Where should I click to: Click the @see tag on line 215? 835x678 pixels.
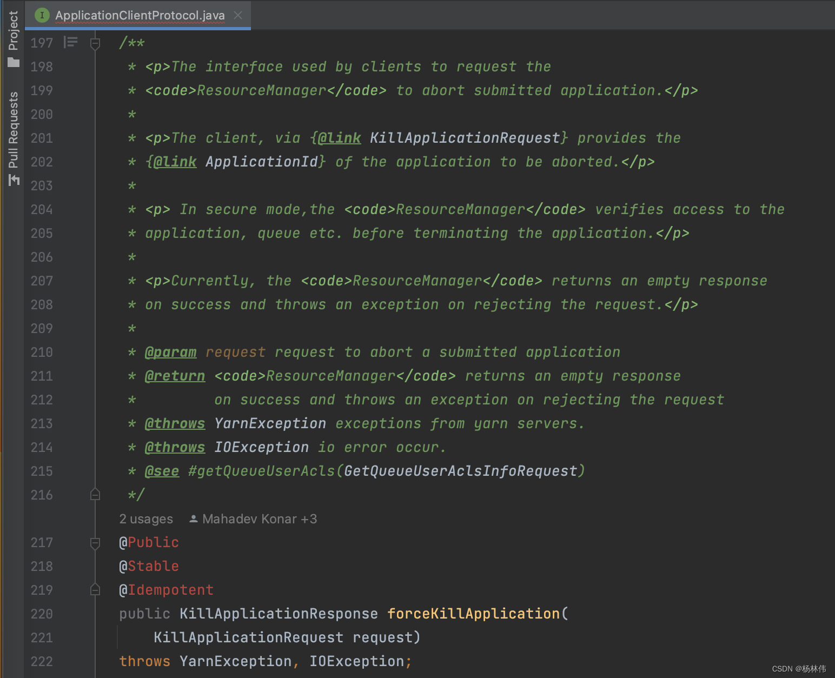pos(162,471)
